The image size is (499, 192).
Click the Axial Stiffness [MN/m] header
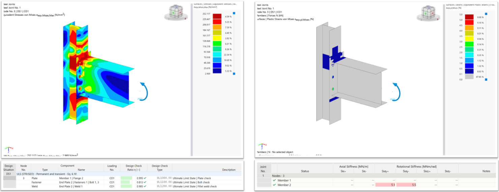pos(353,166)
